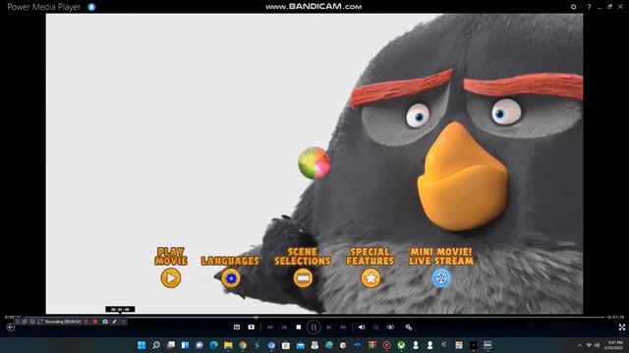Click the playback seek bar handle
The height and width of the screenshot is (353, 629).
point(256,318)
